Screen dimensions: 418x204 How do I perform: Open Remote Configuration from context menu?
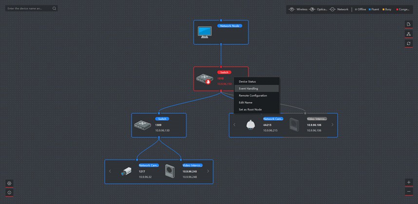click(x=252, y=95)
